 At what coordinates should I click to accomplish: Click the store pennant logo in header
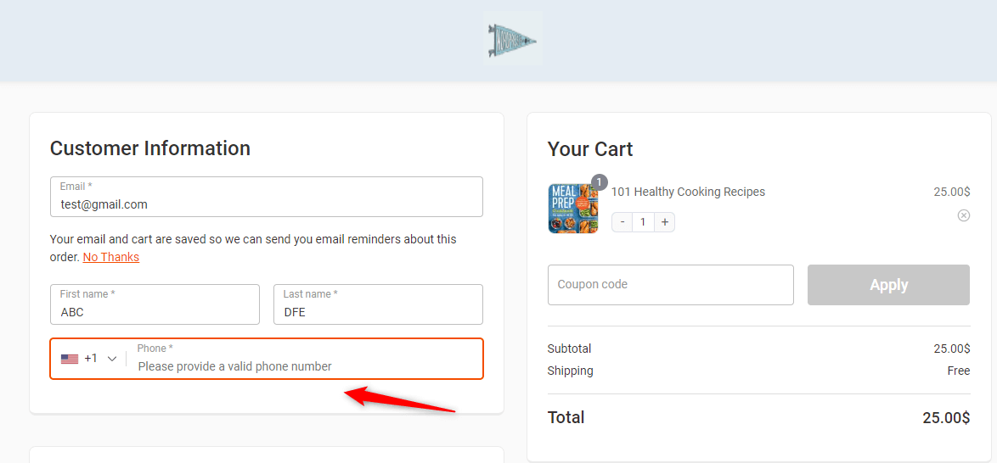(512, 38)
